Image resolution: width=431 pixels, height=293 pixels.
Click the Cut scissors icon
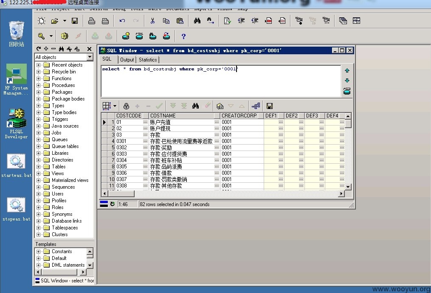click(152, 21)
